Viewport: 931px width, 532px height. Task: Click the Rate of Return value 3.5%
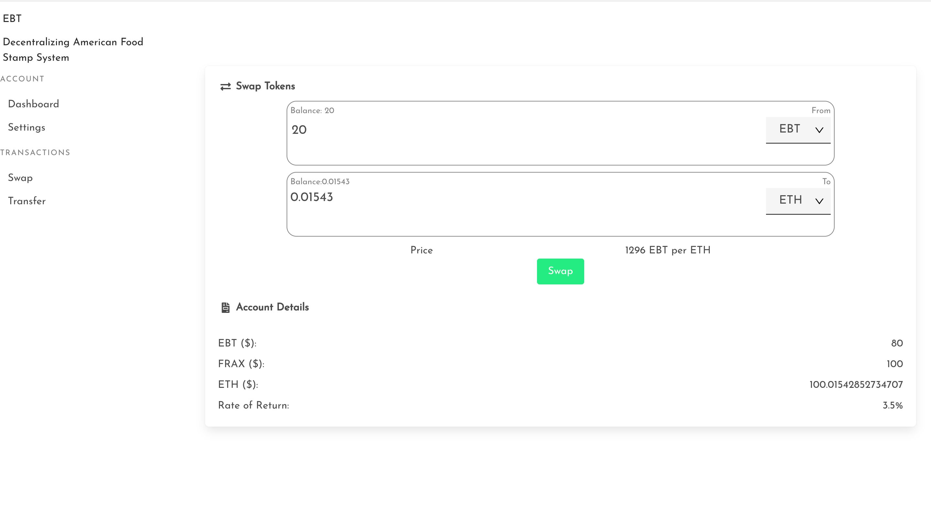point(892,406)
